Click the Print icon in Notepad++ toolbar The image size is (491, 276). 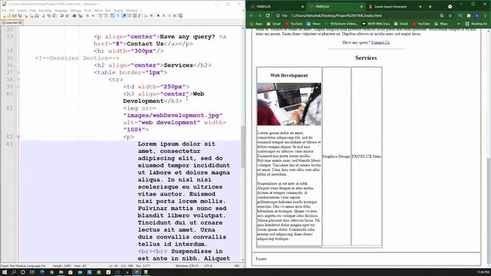coord(37,15)
